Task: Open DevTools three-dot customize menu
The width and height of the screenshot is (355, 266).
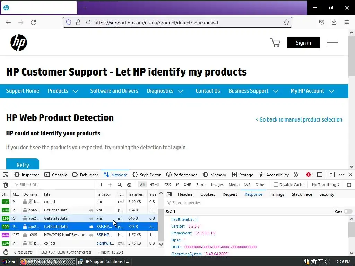Action: pos(341,175)
